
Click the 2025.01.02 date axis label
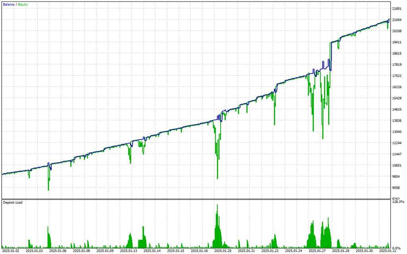11,250
